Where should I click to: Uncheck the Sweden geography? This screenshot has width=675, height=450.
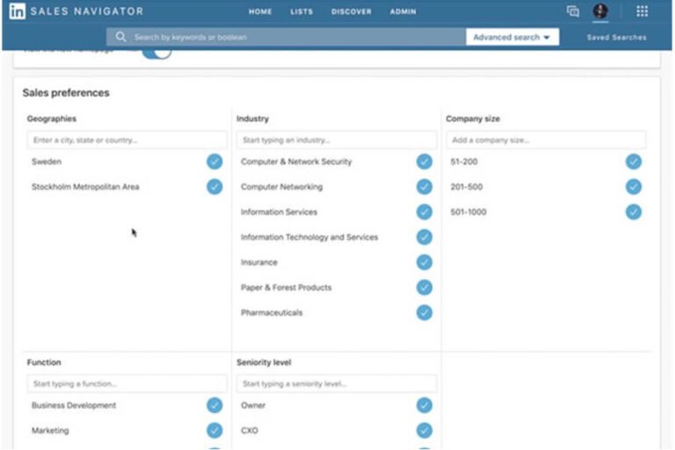214,162
